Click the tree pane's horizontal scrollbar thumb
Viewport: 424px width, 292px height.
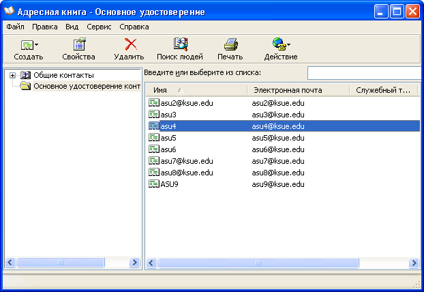pyautogui.click(x=61, y=262)
